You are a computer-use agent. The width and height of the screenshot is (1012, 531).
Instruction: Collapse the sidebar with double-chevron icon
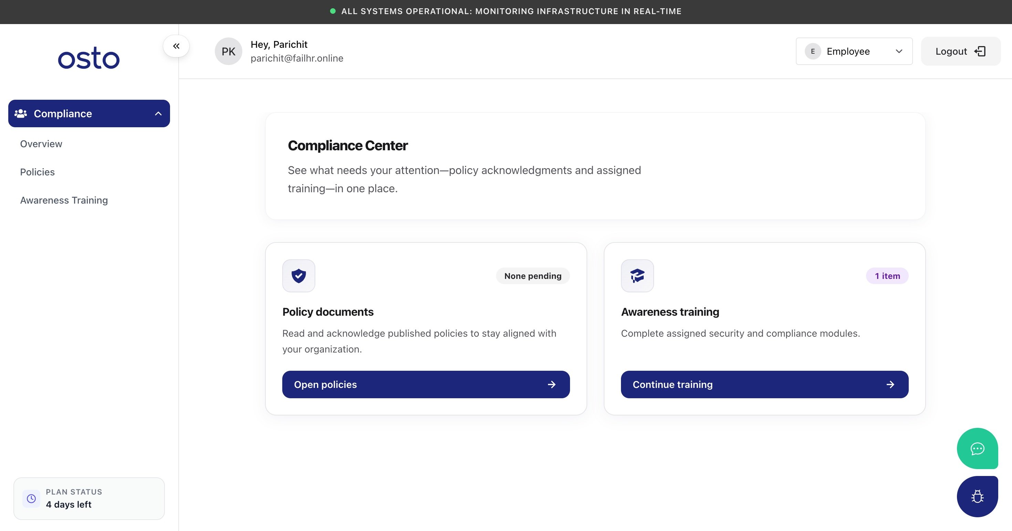[x=176, y=46]
